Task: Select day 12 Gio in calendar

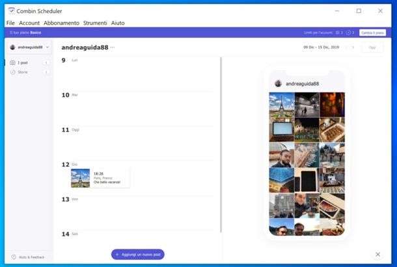Action: click(x=70, y=164)
